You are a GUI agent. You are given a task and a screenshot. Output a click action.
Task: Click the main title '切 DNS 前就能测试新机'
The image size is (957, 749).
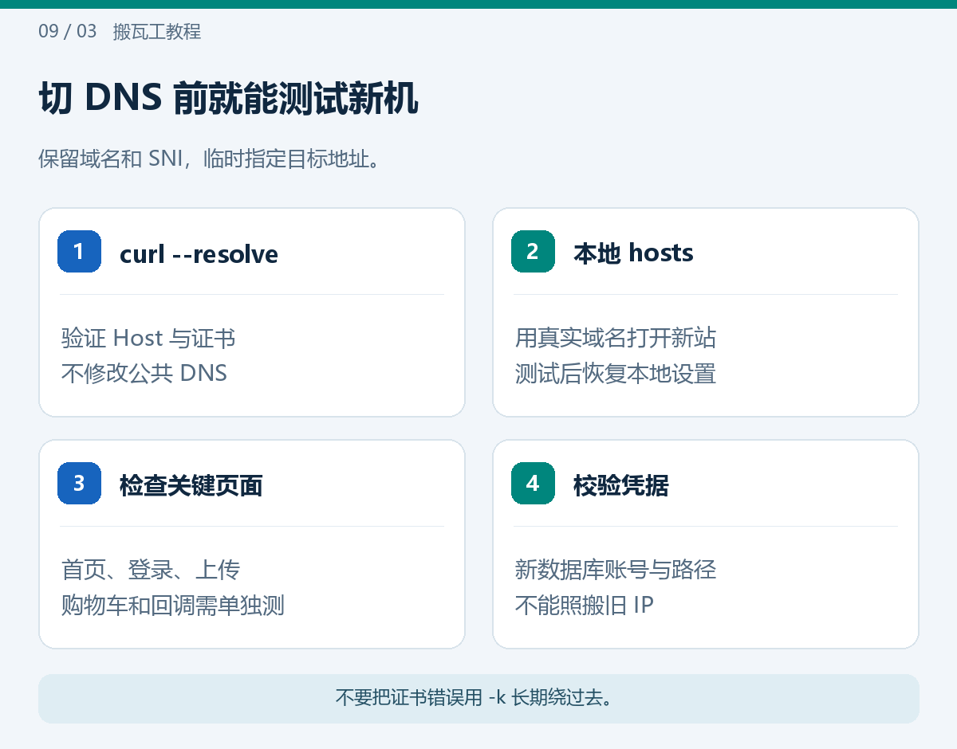(x=228, y=99)
